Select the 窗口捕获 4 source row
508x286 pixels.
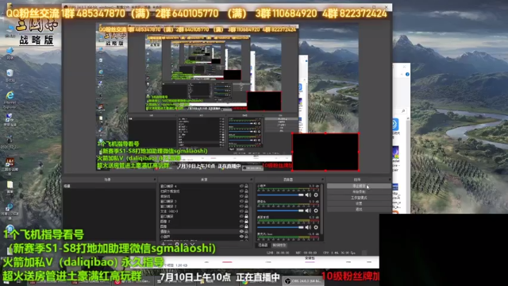click(199, 186)
